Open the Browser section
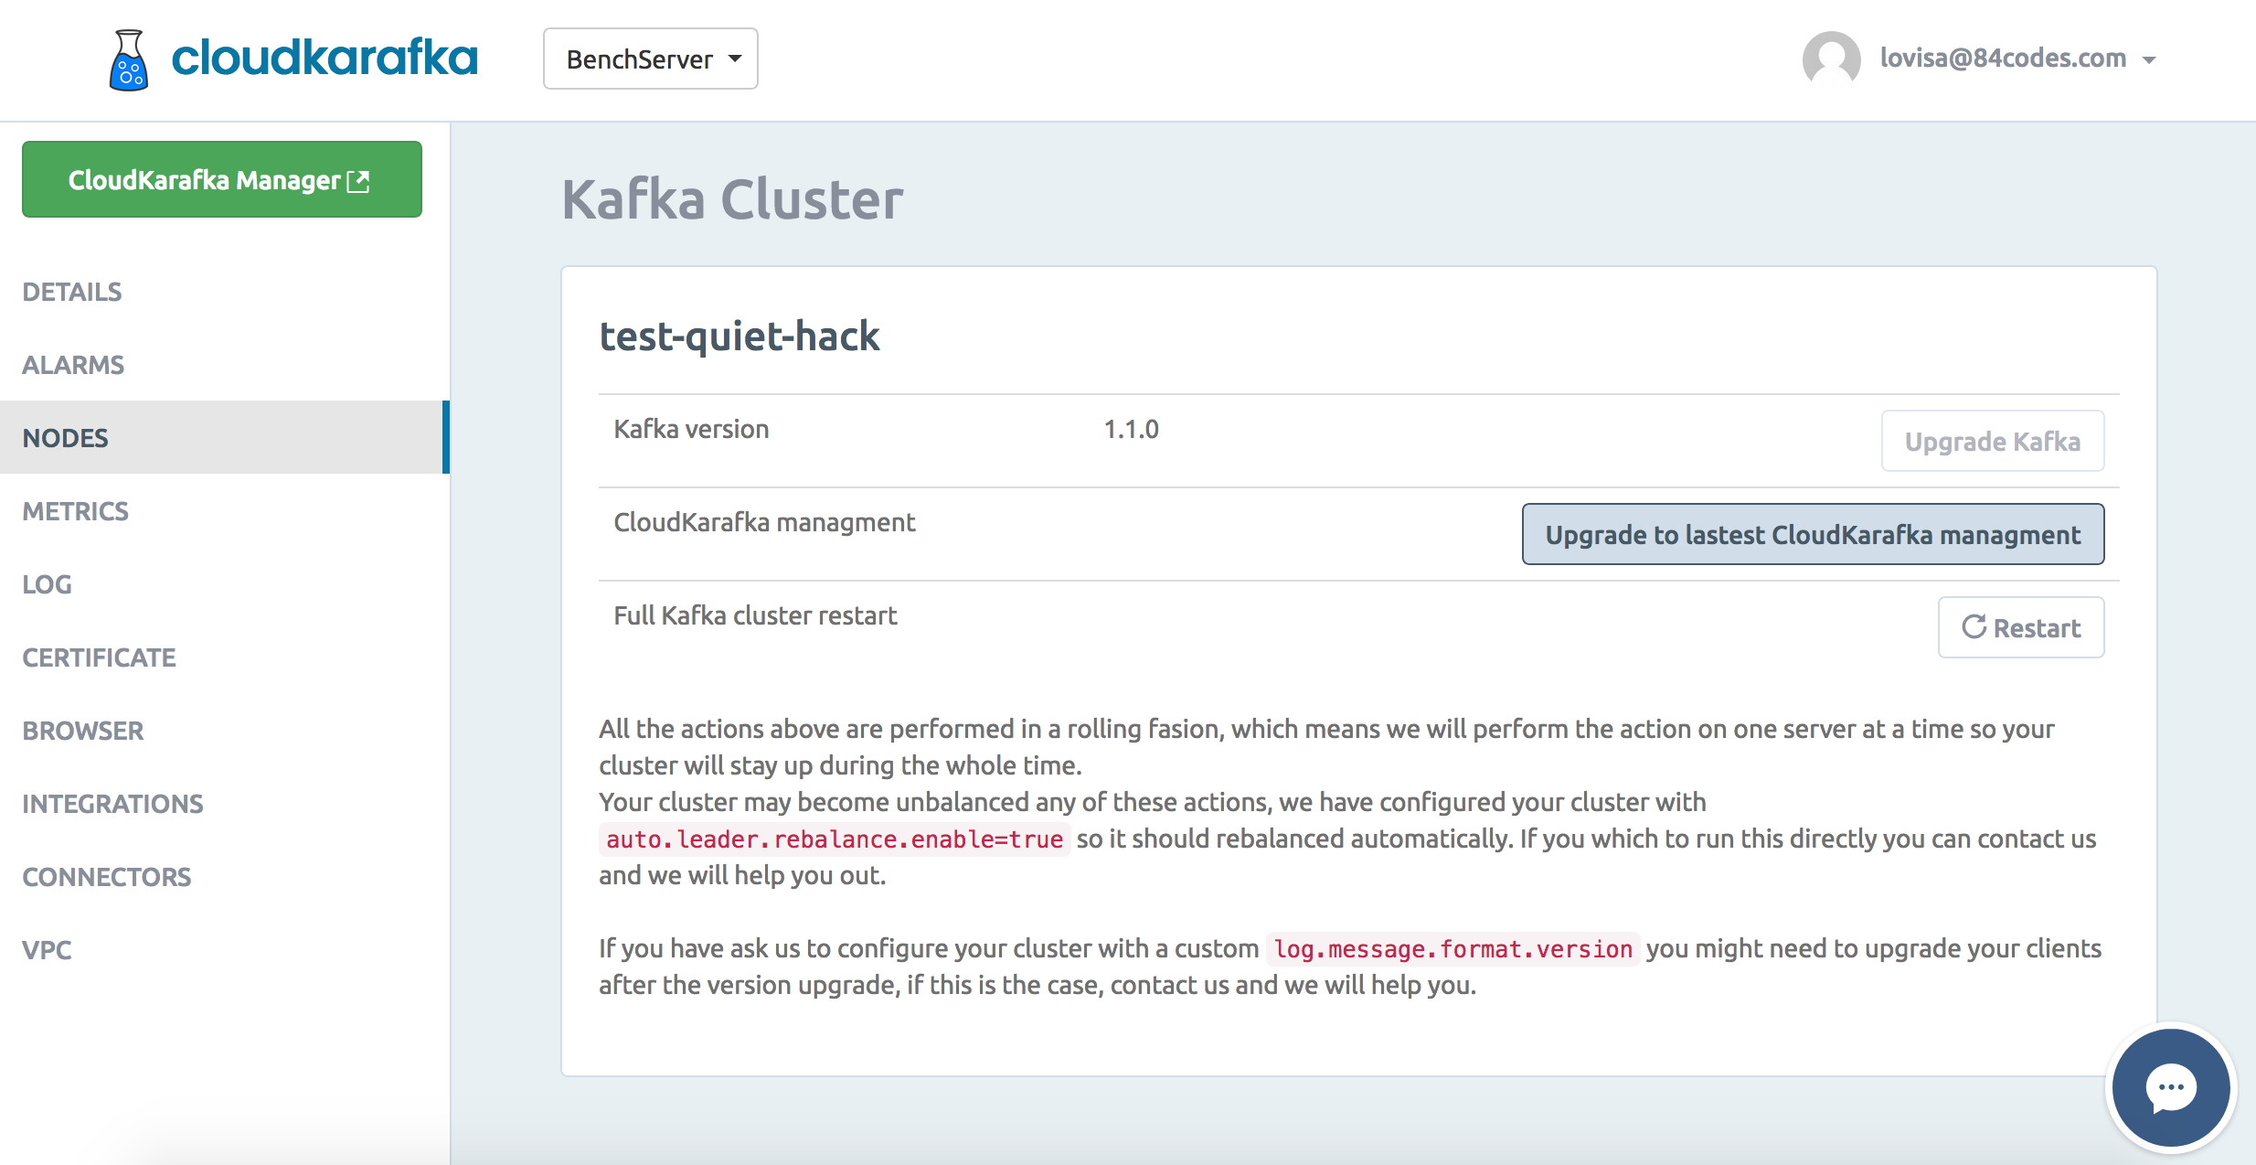Viewport: 2256px width, 1165px height. coord(83,731)
